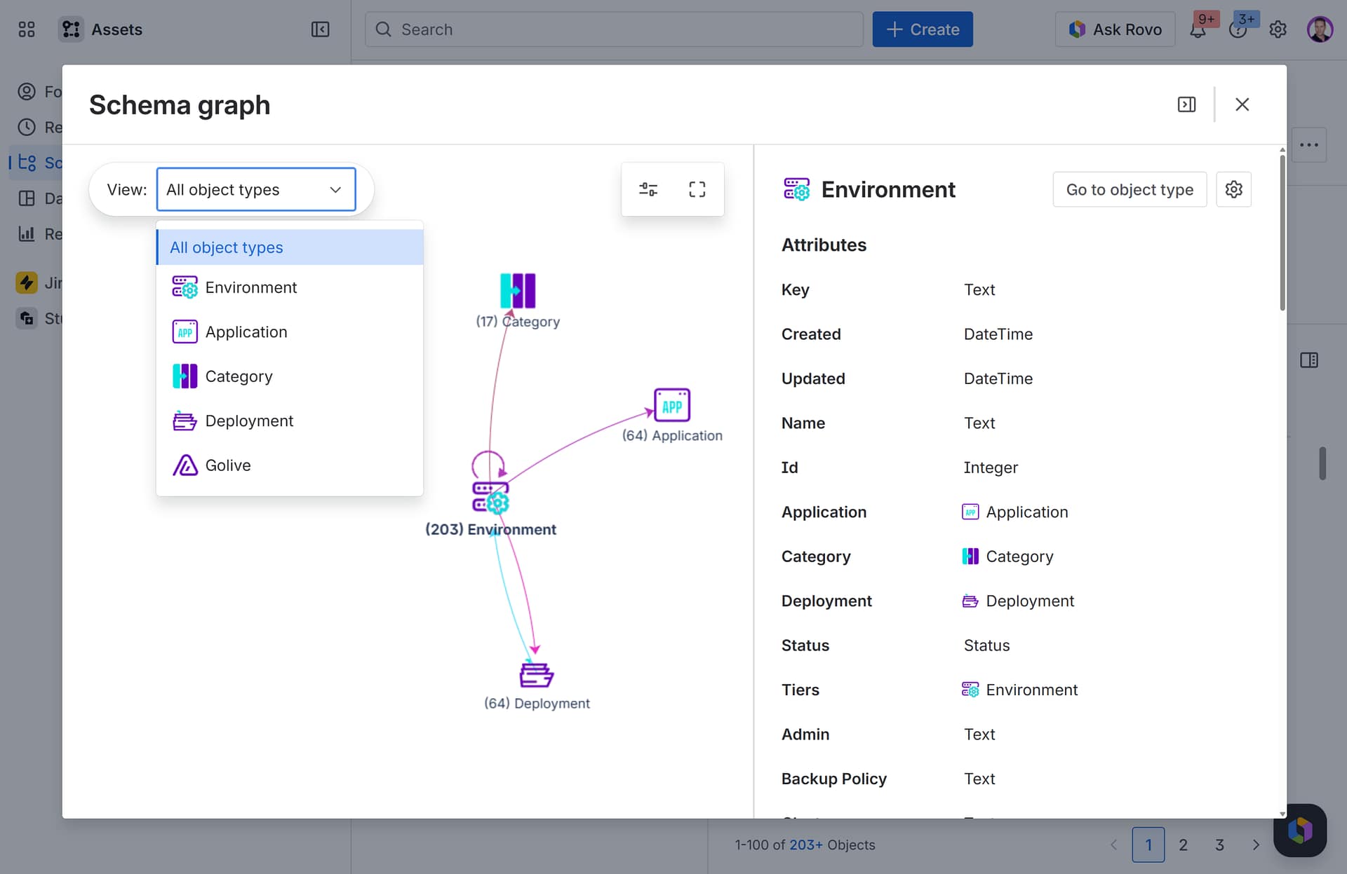Focus the Search input field
Viewport: 1347px width, 874px height.
(614, 29)
